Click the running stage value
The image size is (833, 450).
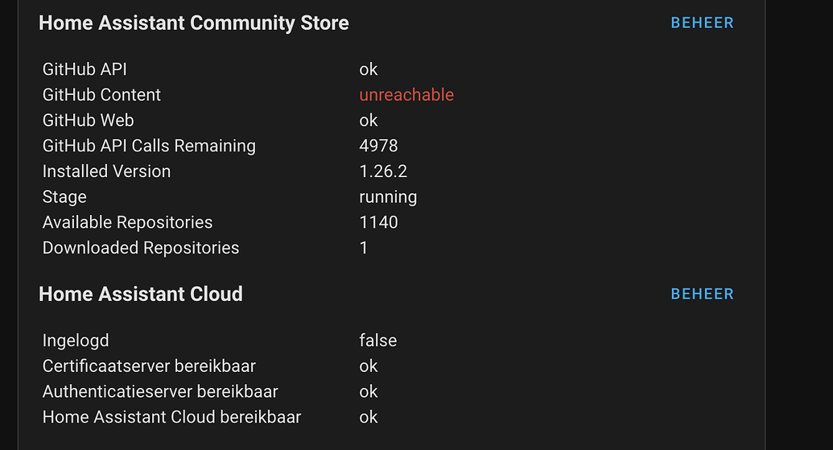[x=388, y=197]
